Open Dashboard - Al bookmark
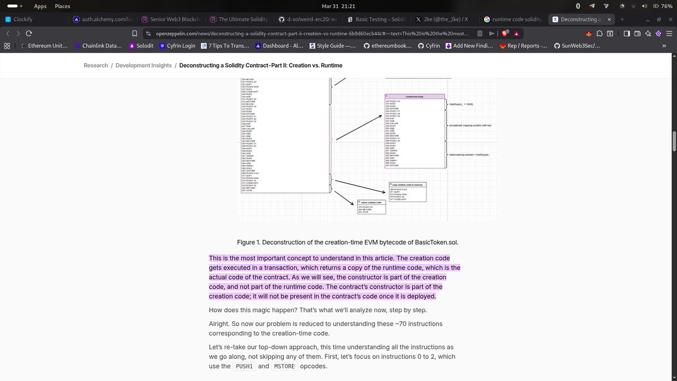Viewport: 677px width, 381px height. click(x=279, y=46)
